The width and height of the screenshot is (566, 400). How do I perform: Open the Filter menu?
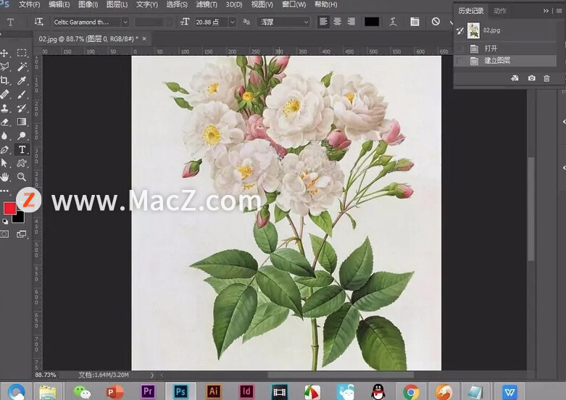207,4
